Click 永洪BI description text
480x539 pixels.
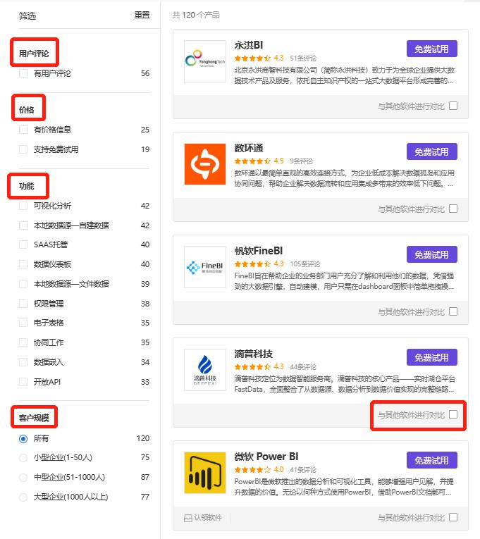click(344, 75)
